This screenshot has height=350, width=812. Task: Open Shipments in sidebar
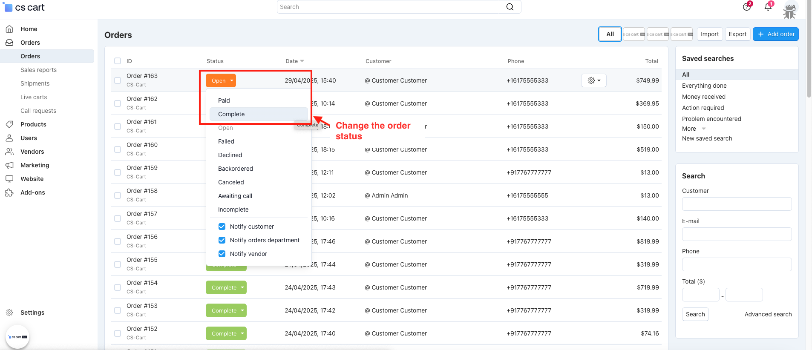point(35,83)
